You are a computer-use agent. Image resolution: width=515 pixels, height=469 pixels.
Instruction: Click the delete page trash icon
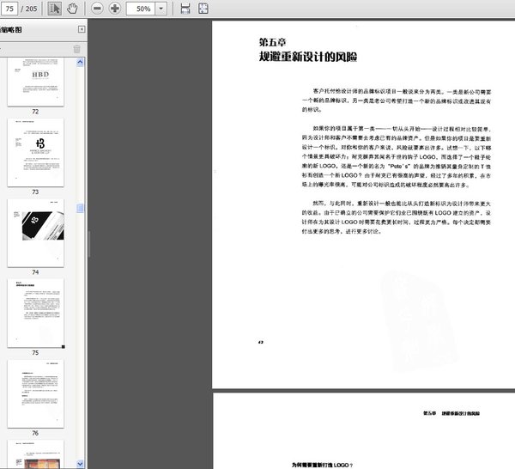coord(77,49)
